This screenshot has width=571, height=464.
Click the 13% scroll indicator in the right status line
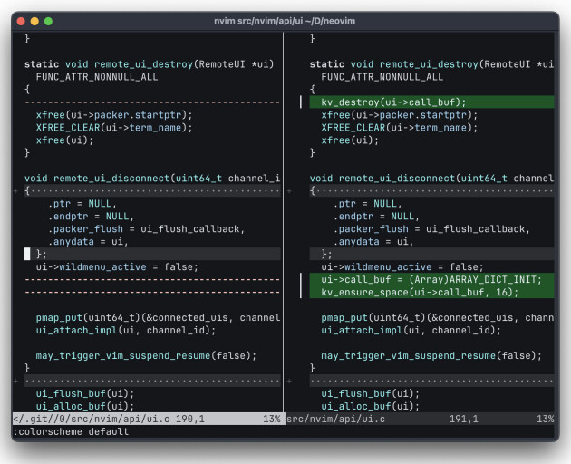point(545,420)
